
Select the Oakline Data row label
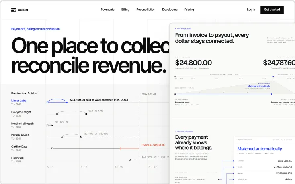(x=19, y=146)
